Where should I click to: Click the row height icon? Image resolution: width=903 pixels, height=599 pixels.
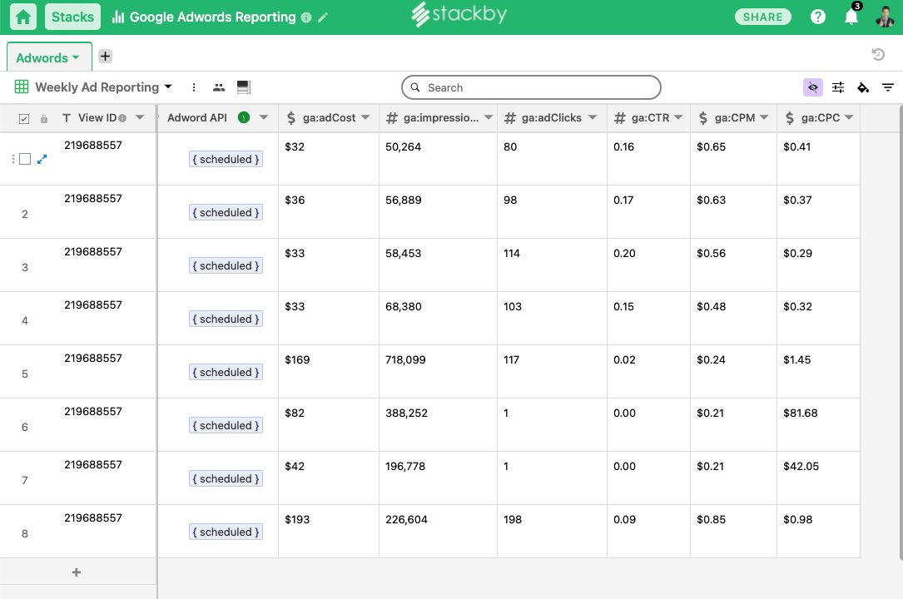point(244,87)
